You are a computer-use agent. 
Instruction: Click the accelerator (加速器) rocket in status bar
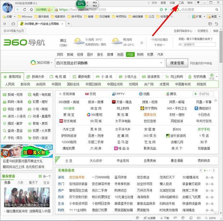pyautogui.click(x=150, y=218)
